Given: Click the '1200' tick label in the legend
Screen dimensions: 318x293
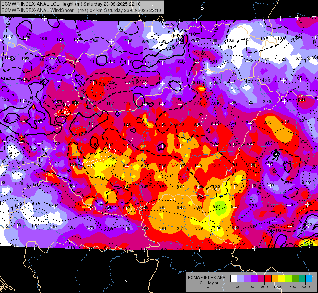Looking at the screenshot, I should (x=278, y=287).
